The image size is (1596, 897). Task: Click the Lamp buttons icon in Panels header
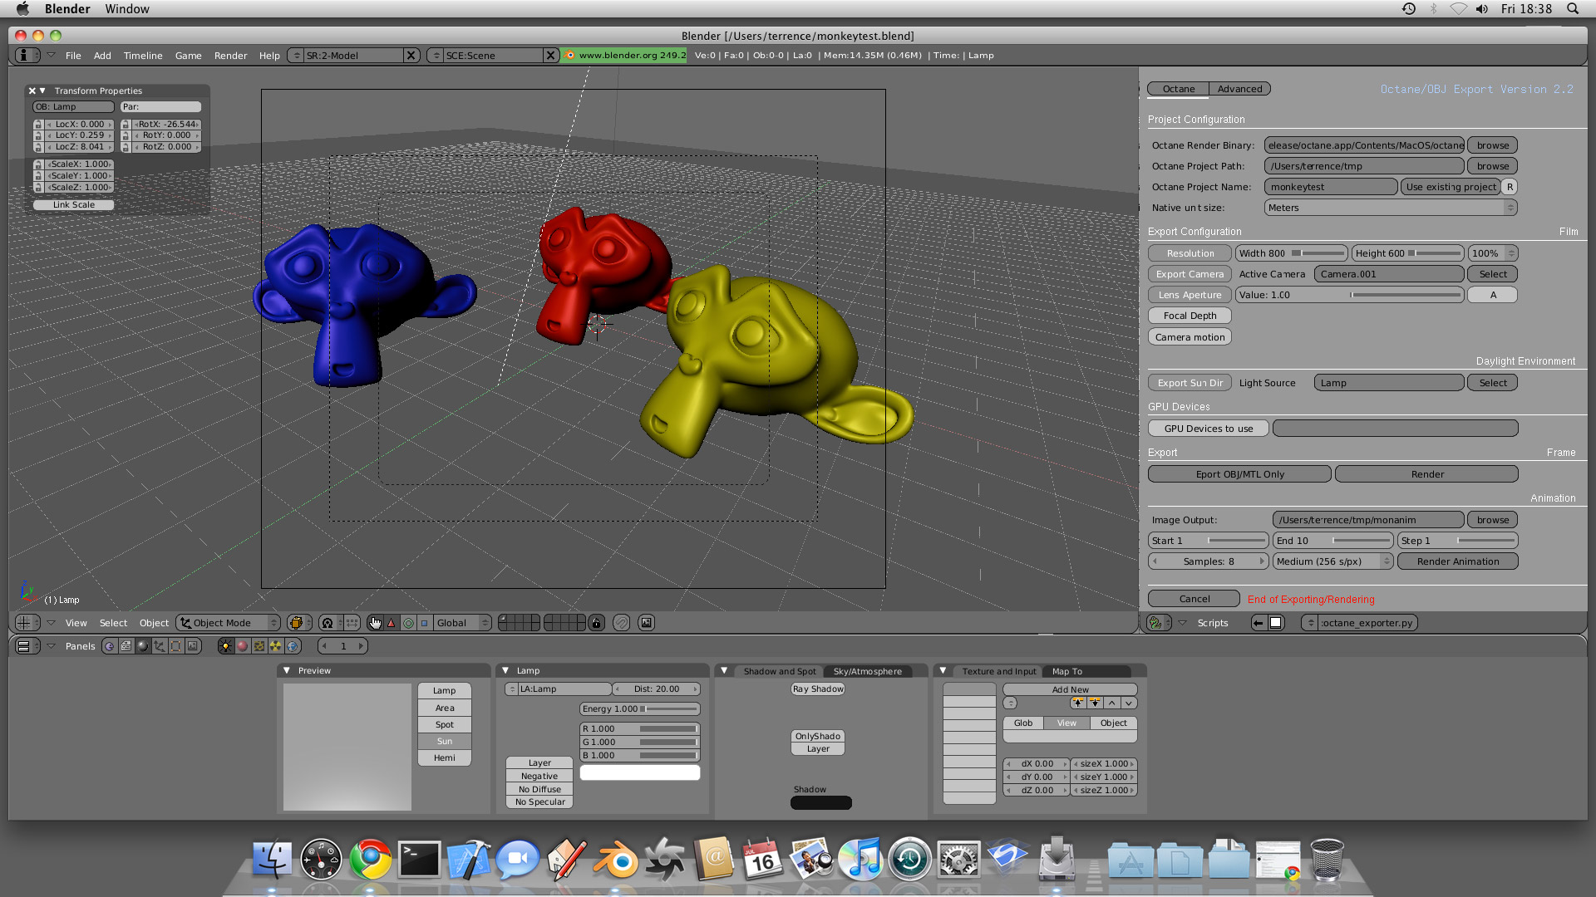(225, 646)
